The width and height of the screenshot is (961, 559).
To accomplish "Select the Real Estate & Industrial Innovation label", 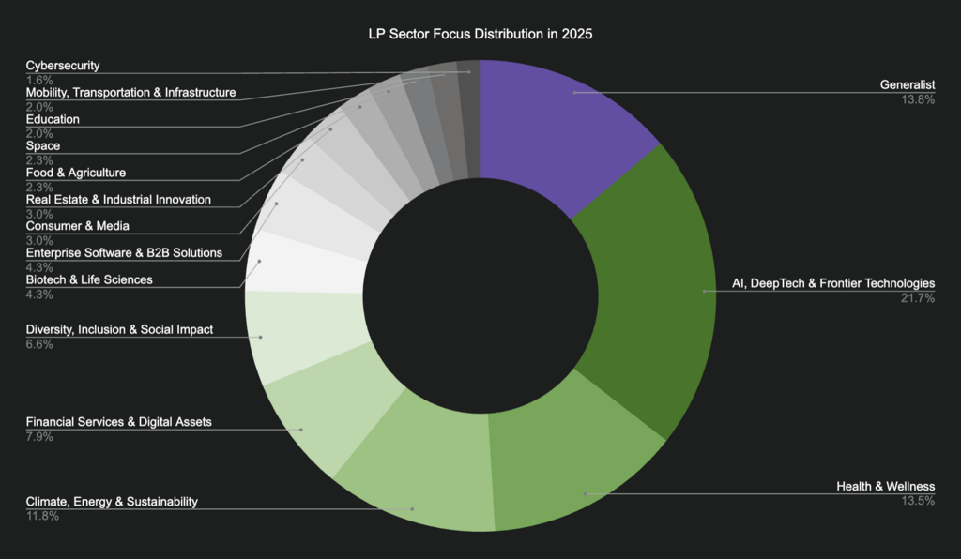I will 118,200.
